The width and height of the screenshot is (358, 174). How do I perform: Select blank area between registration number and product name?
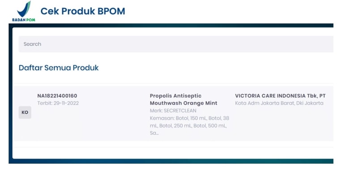tap(114, 114)
